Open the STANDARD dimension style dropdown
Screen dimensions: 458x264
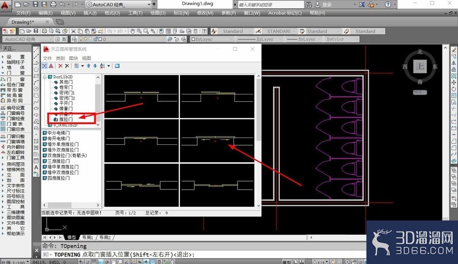pyautogui.click(x=295, y=31)
